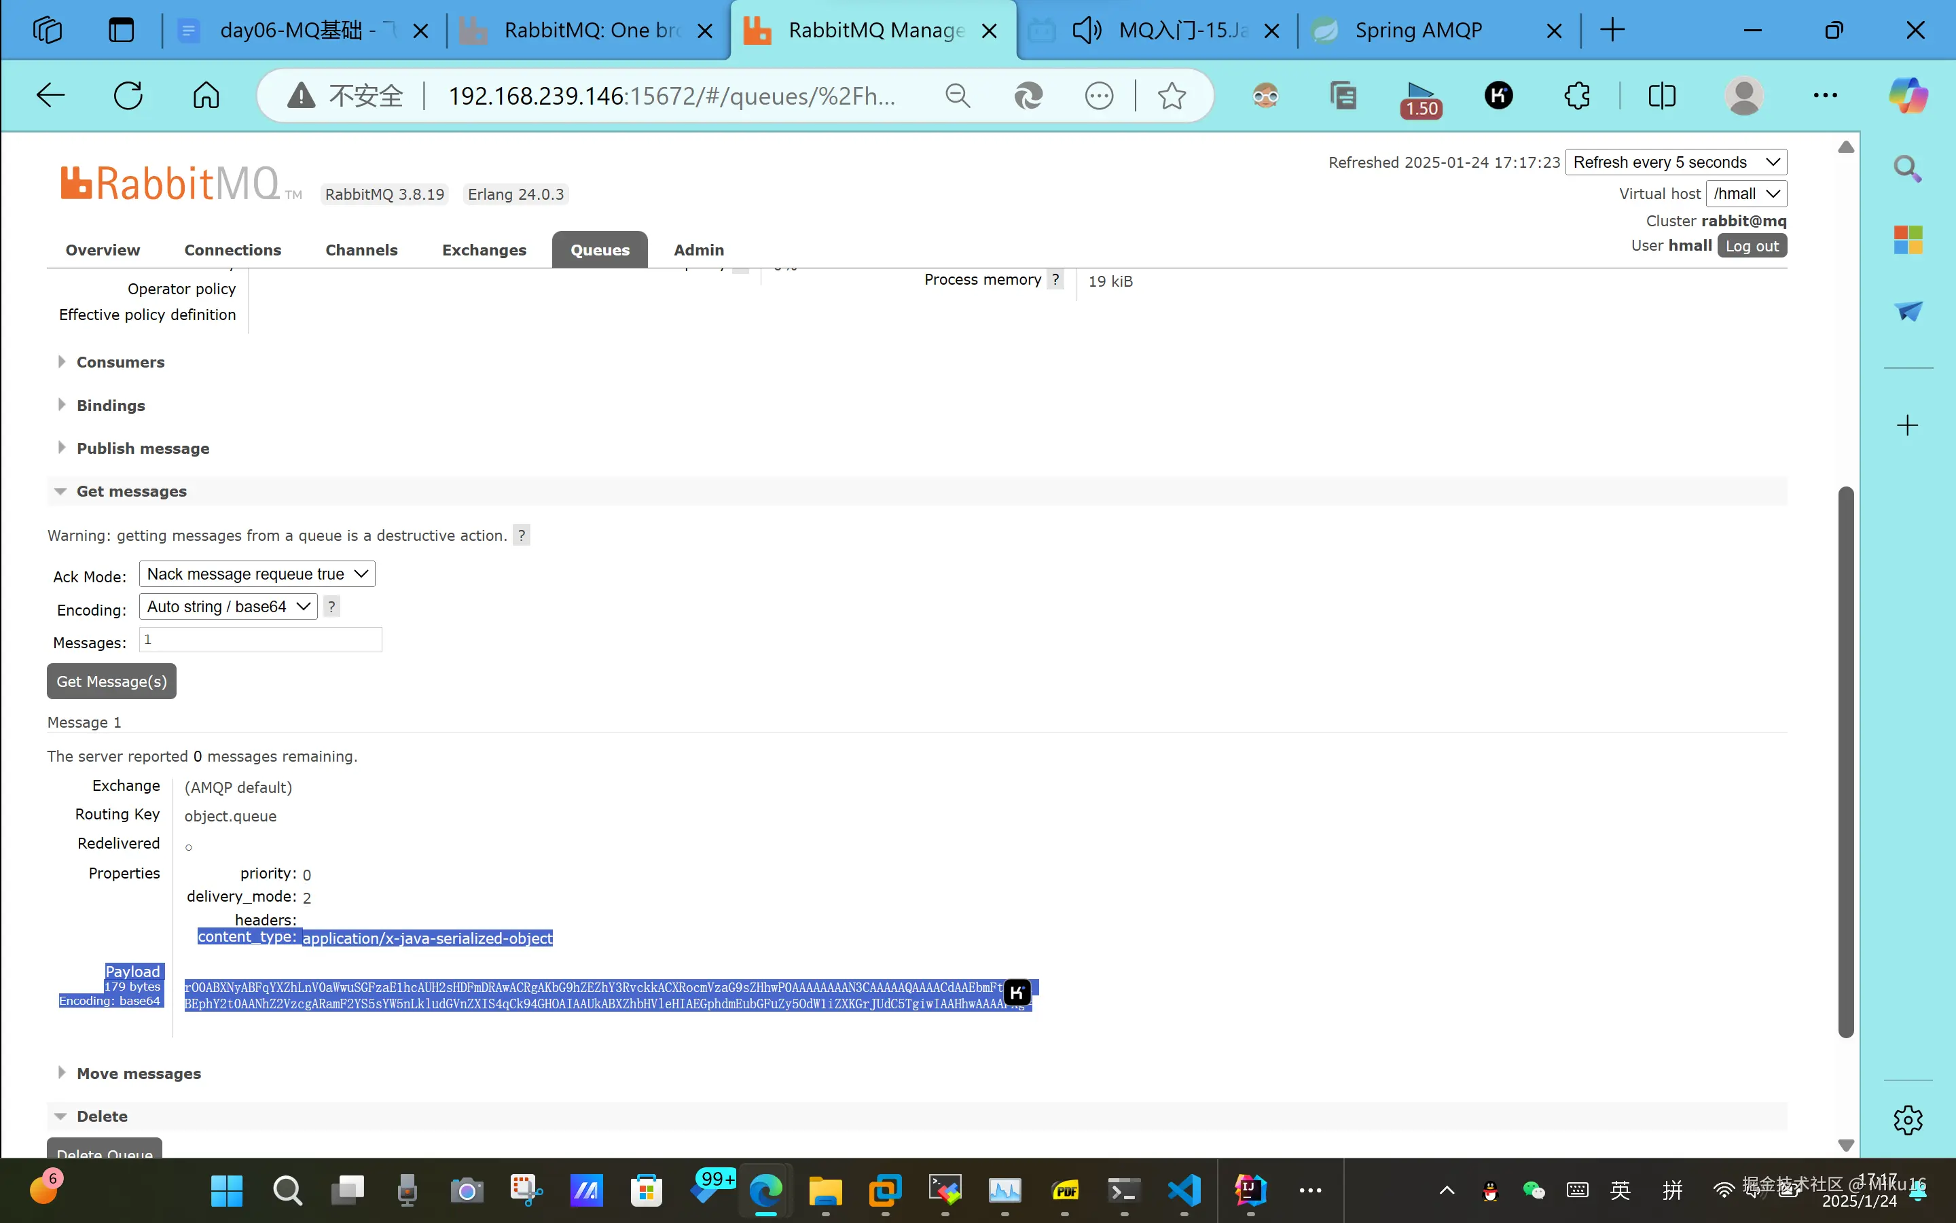1956x1223 pixels.
Task: Open browser extensions puzzle icon
Action: tap(1576, 96)
